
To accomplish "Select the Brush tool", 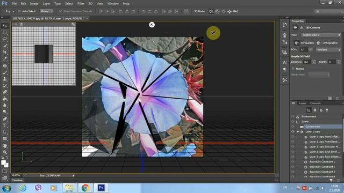I will (5, 72).
